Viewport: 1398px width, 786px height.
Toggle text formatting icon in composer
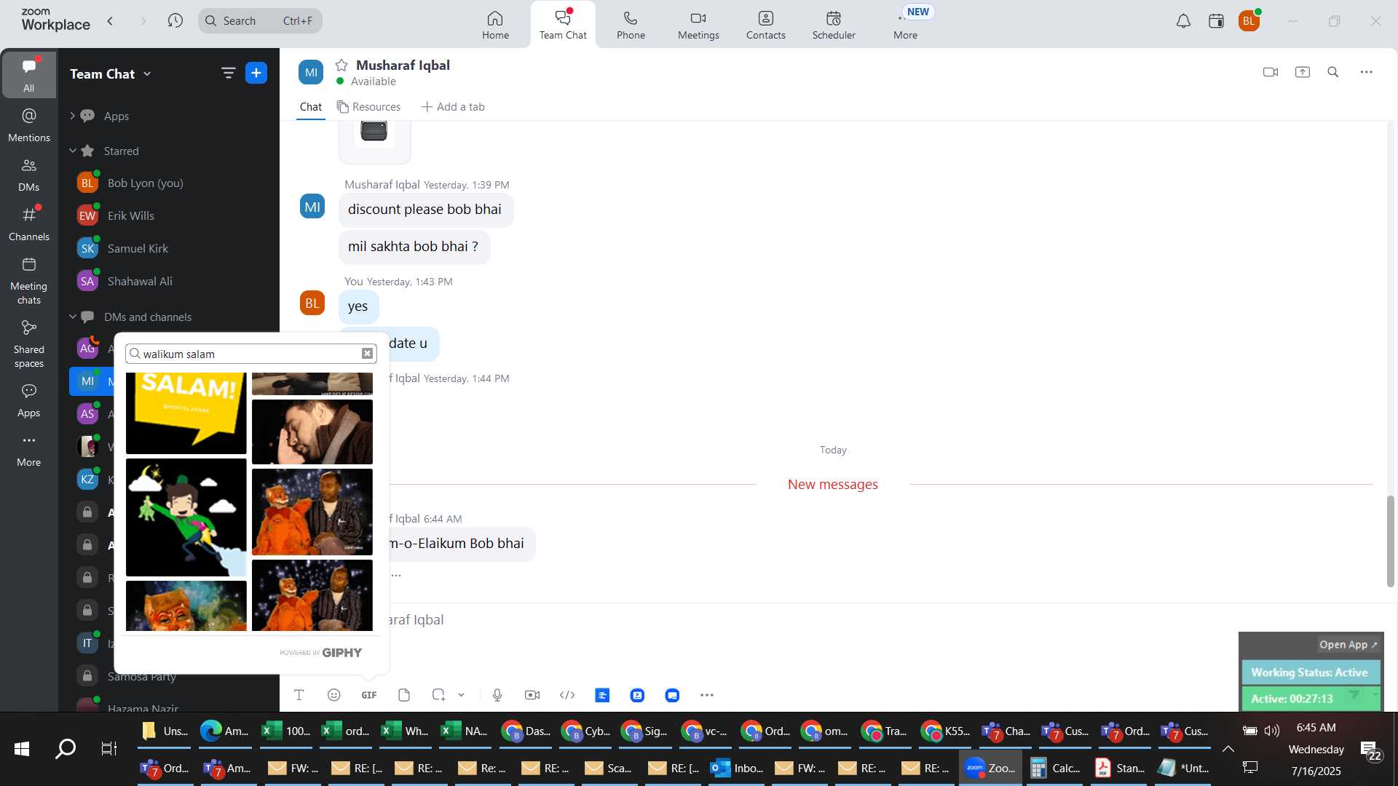tap(299, 695)
